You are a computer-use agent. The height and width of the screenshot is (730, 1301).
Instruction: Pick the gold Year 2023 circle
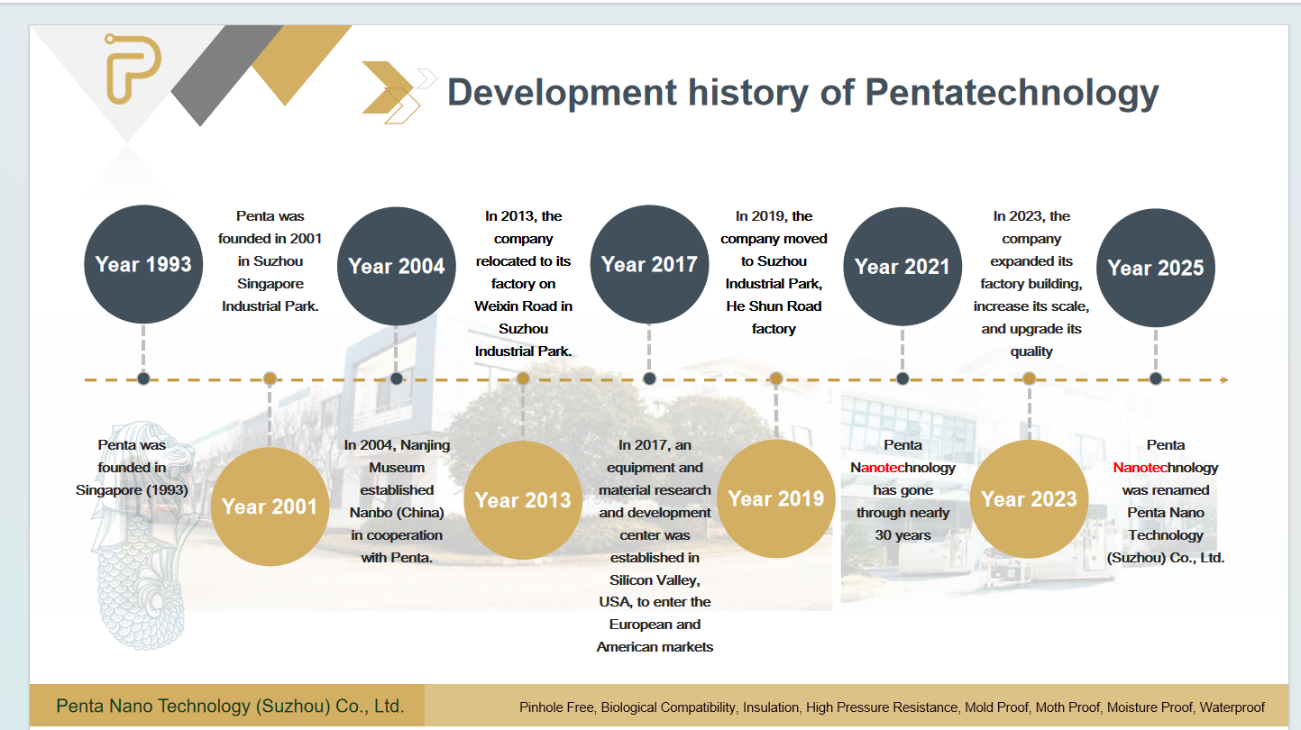(1029, 498)
